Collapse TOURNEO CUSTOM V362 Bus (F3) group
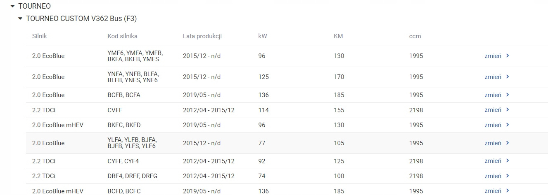This screenshot has width=548, height=195. point(20,19)
